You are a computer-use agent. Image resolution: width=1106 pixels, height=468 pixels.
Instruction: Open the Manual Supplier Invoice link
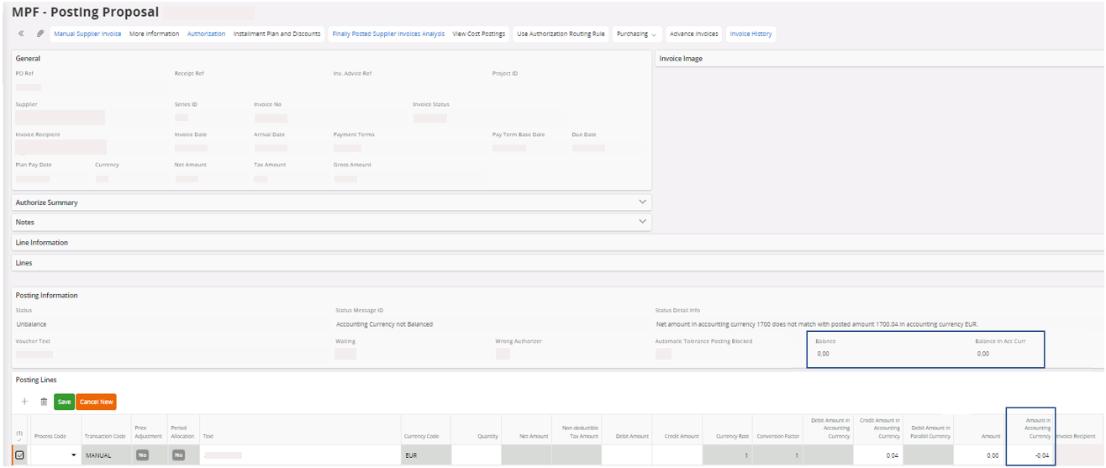coord(87,34)
